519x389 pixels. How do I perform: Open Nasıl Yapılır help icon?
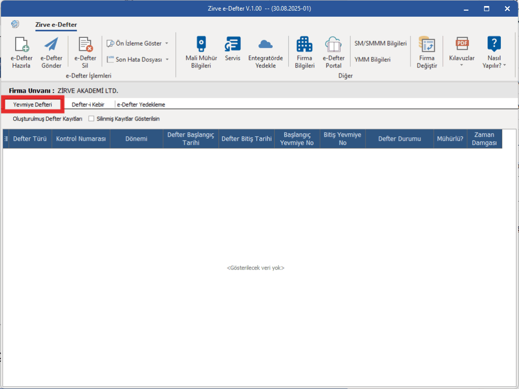pos(494,52)
